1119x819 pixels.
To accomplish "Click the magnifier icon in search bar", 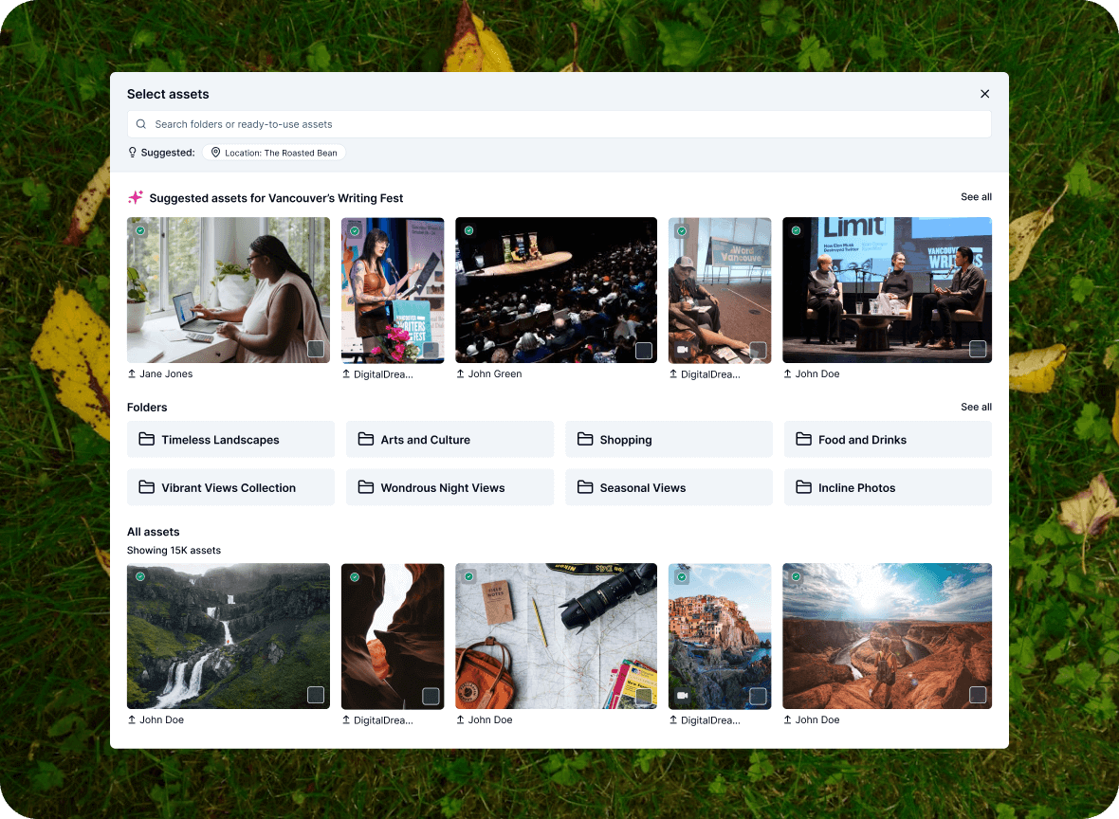I will pos(141,124).
